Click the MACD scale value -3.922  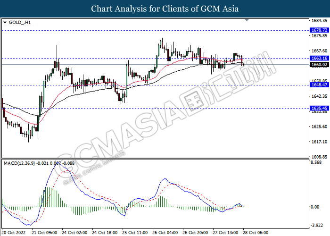click(317, 226)
